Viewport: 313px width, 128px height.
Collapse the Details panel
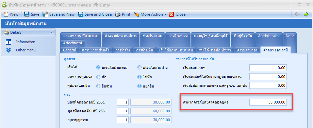point(51,32)
